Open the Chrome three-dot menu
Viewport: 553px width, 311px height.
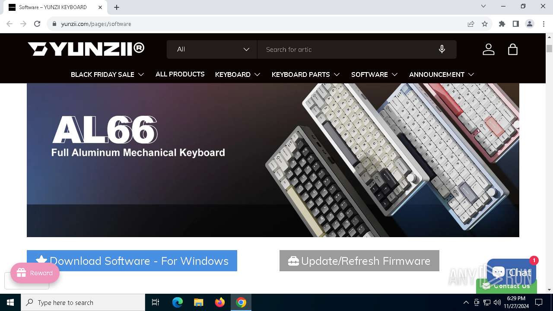[x=543, y=24]
